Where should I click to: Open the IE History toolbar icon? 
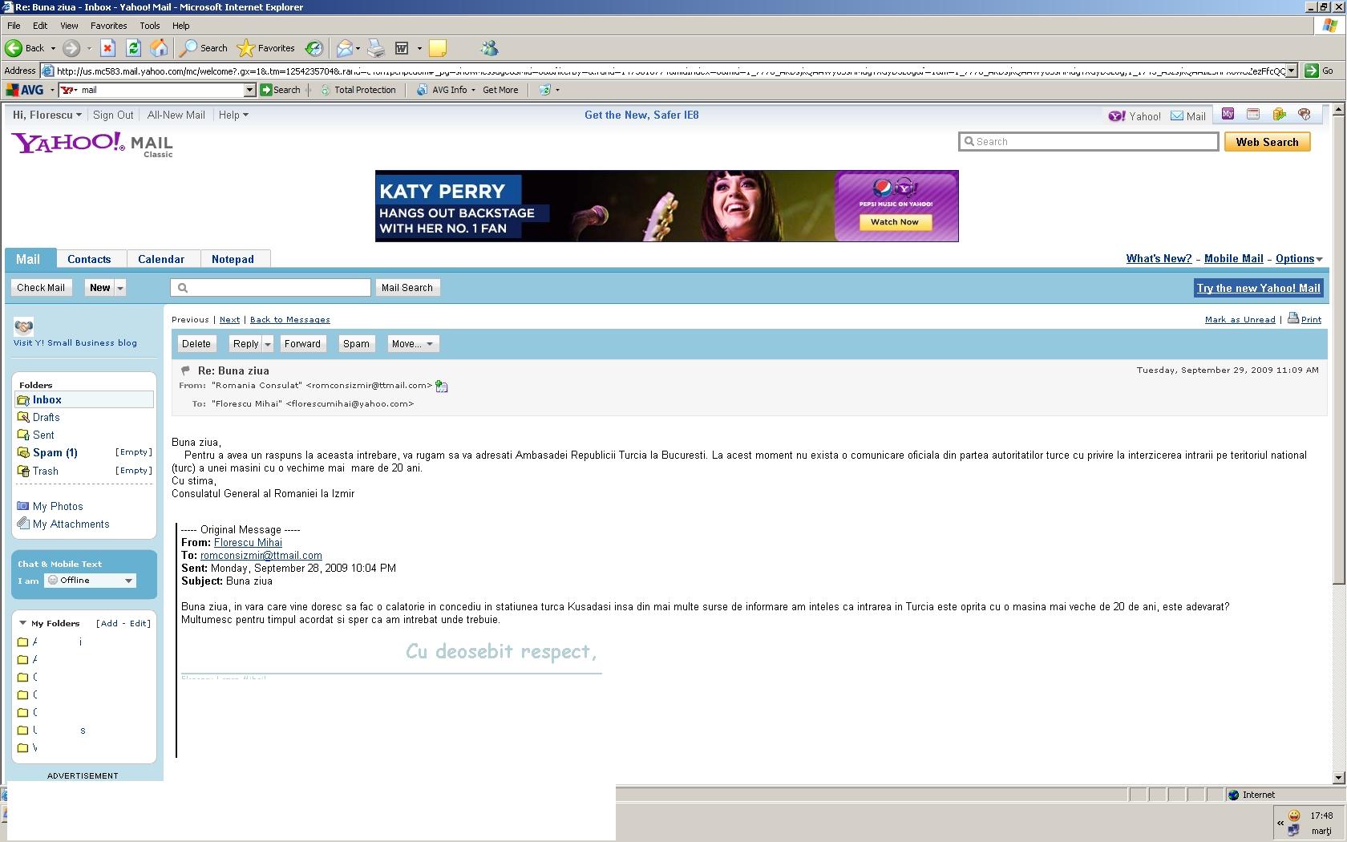[314, 48]
